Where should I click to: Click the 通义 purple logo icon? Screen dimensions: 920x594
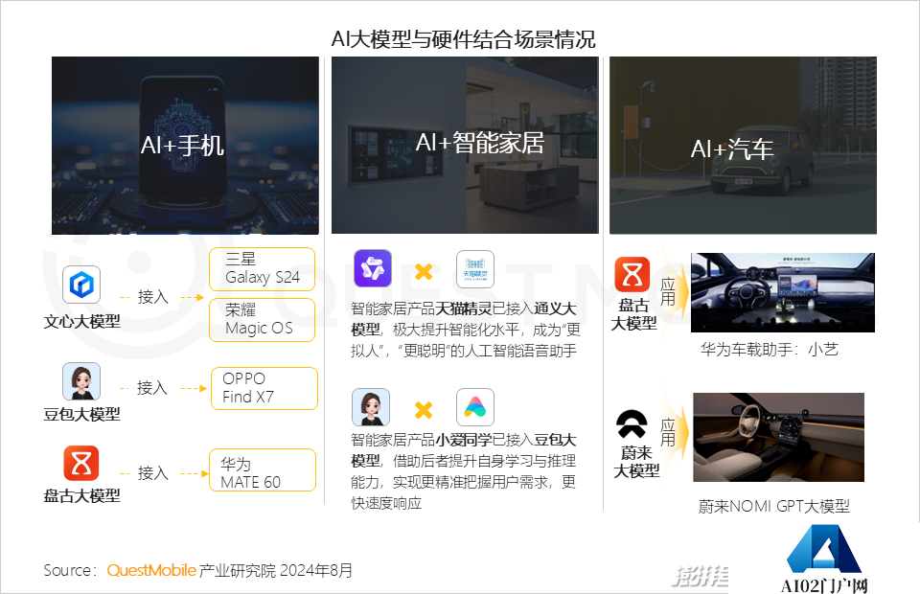pyautogui.click(x=373, y=268)
